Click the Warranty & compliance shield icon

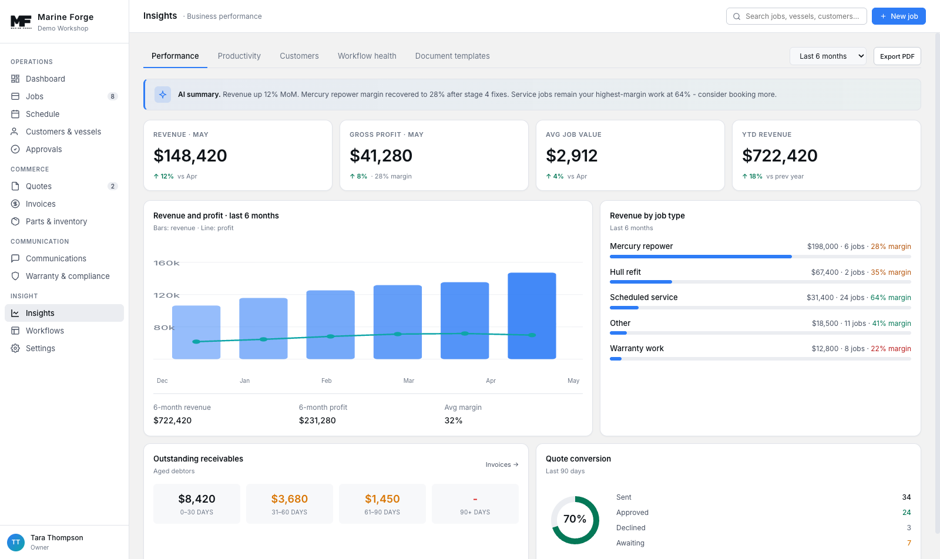[15, 276]
